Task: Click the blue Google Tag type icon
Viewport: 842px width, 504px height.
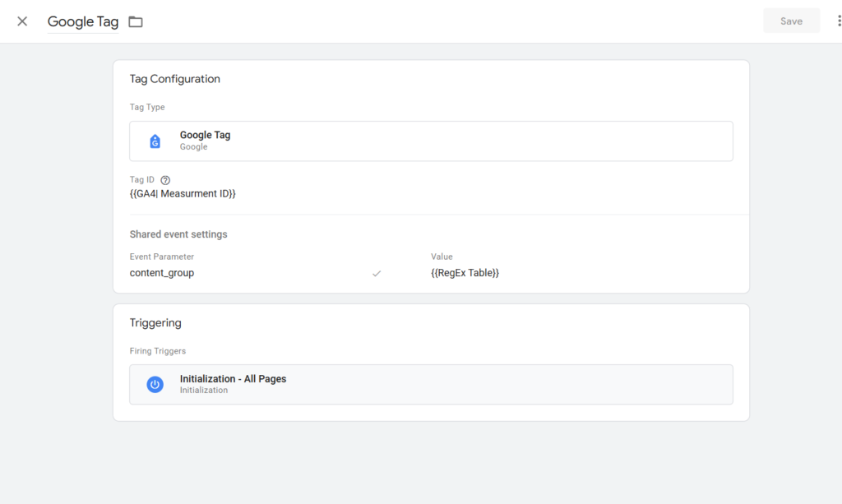Action: 155,141
